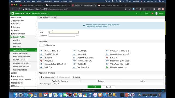Toggle action for Social.Media category

(107, 61)
